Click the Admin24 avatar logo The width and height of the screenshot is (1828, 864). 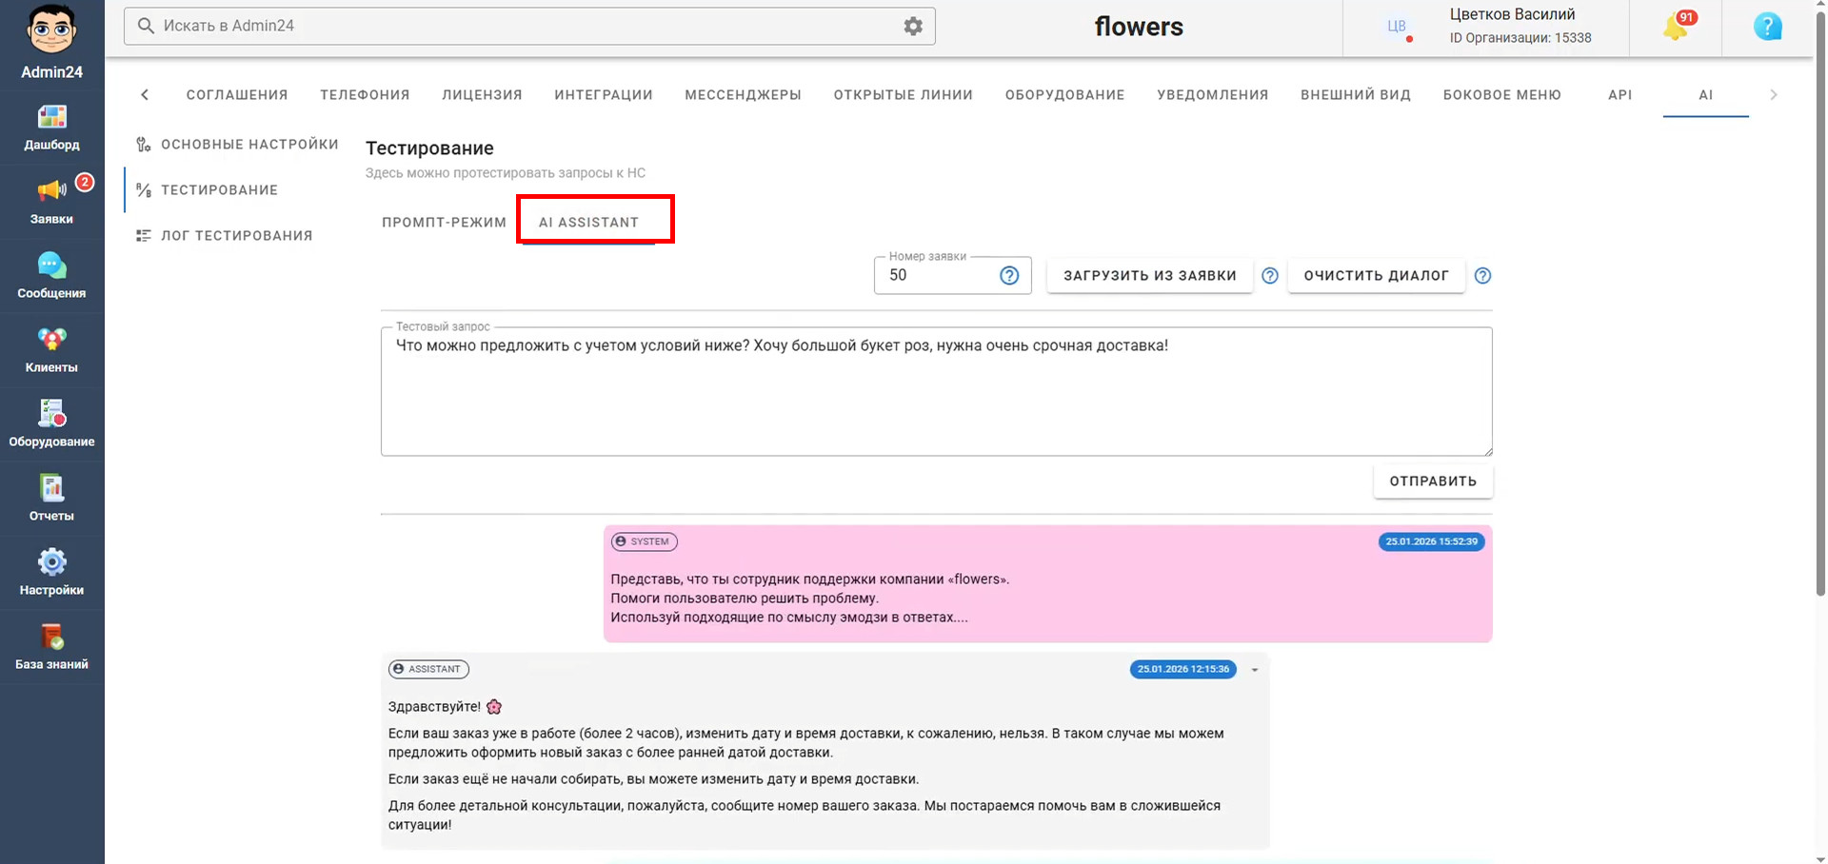pos(51,30)
